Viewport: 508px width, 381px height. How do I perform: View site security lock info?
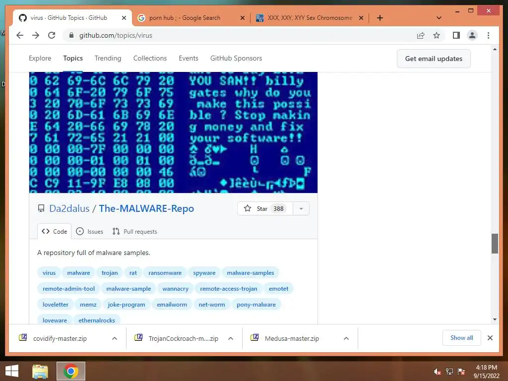71,35
